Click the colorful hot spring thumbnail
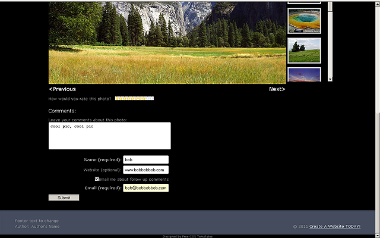The image size is (380, 238). pos(304,21)
